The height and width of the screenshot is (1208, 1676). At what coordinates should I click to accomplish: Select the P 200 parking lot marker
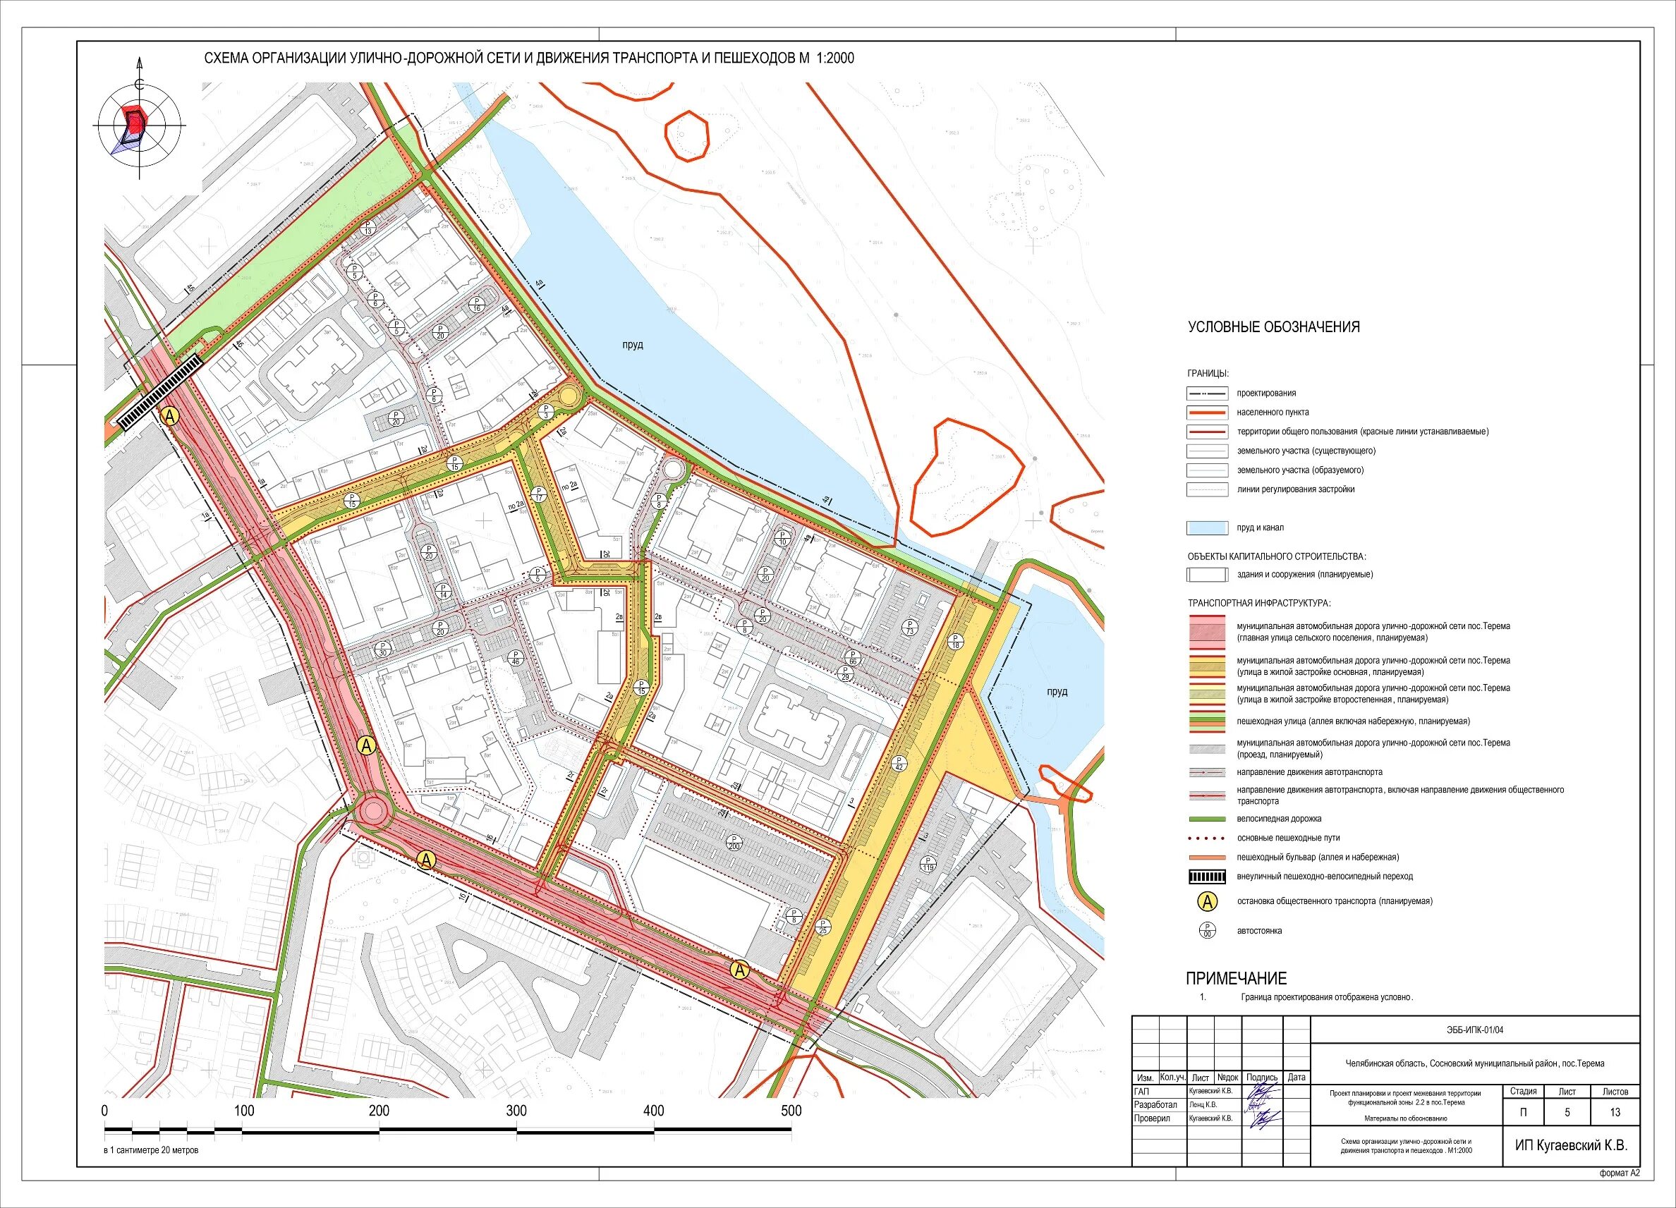734,843
